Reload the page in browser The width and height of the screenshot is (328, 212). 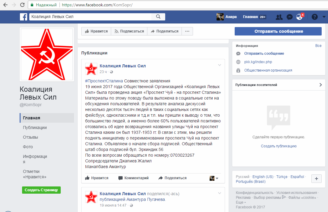pos(22,5)
